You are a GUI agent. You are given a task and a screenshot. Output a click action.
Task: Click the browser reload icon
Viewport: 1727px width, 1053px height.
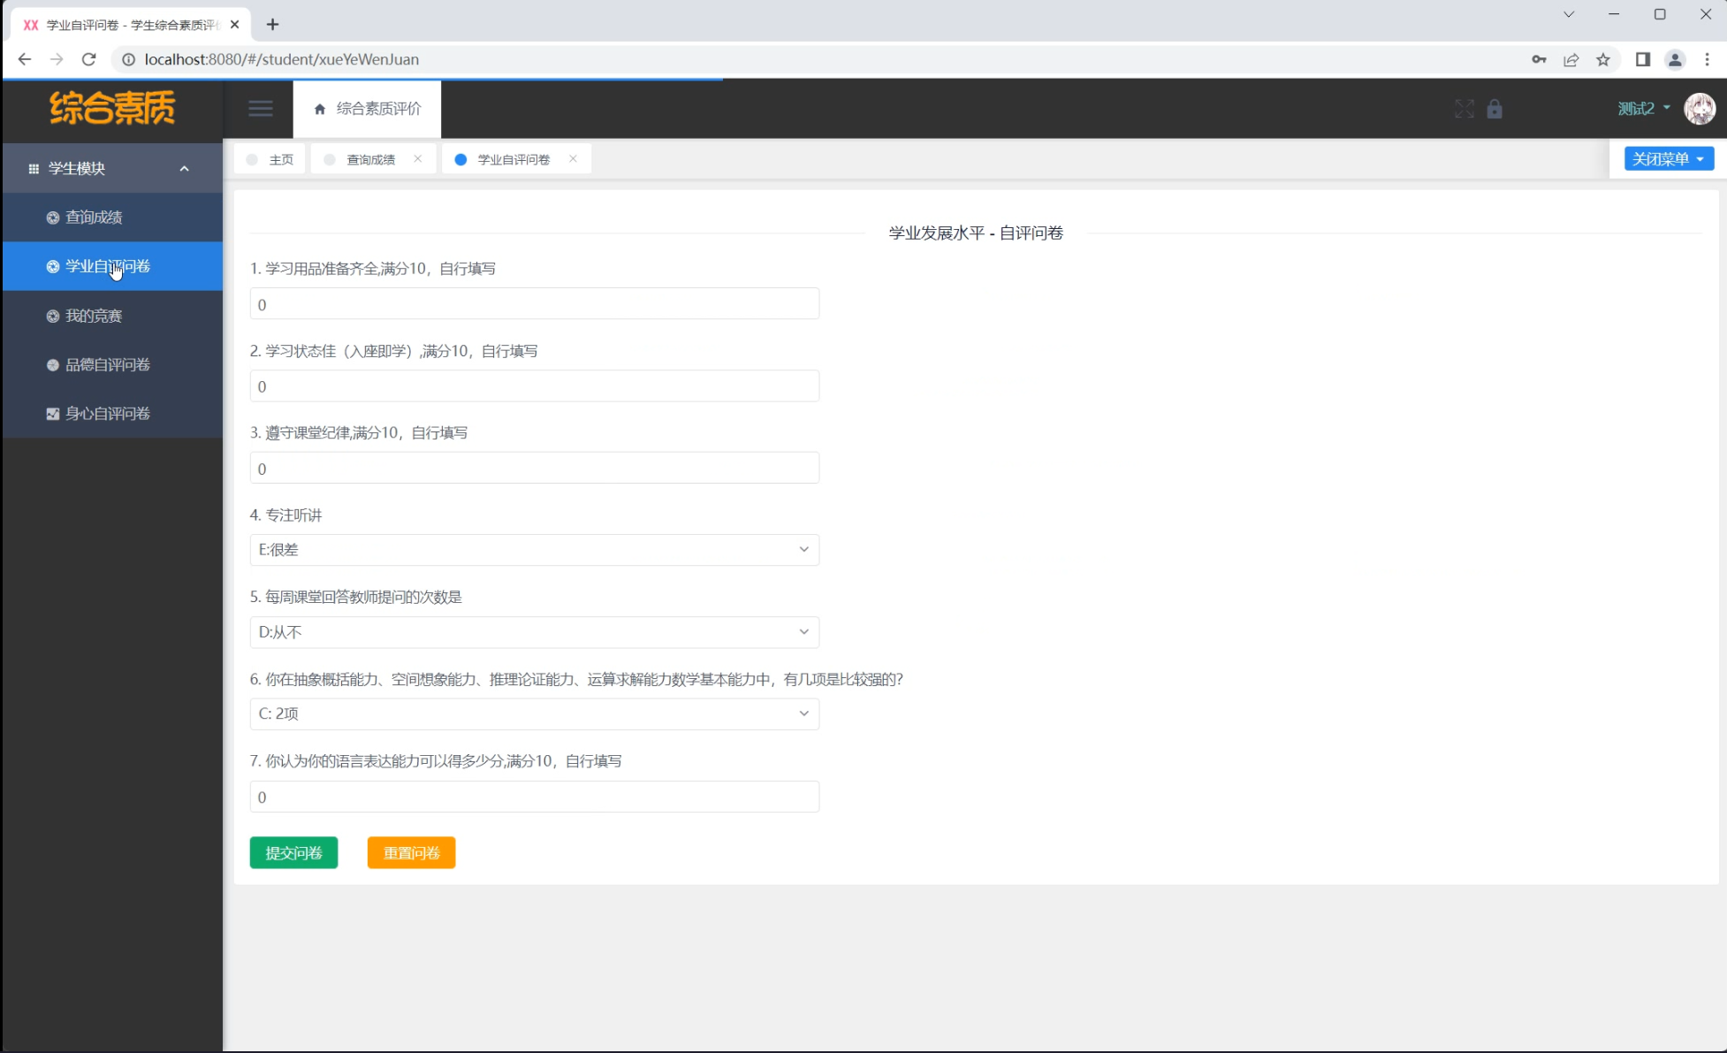point(88,59)
